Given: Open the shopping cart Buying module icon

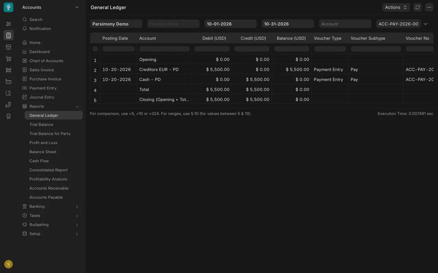Looking at the screenshot, I should pyautogui.click(x=9, y=59).
